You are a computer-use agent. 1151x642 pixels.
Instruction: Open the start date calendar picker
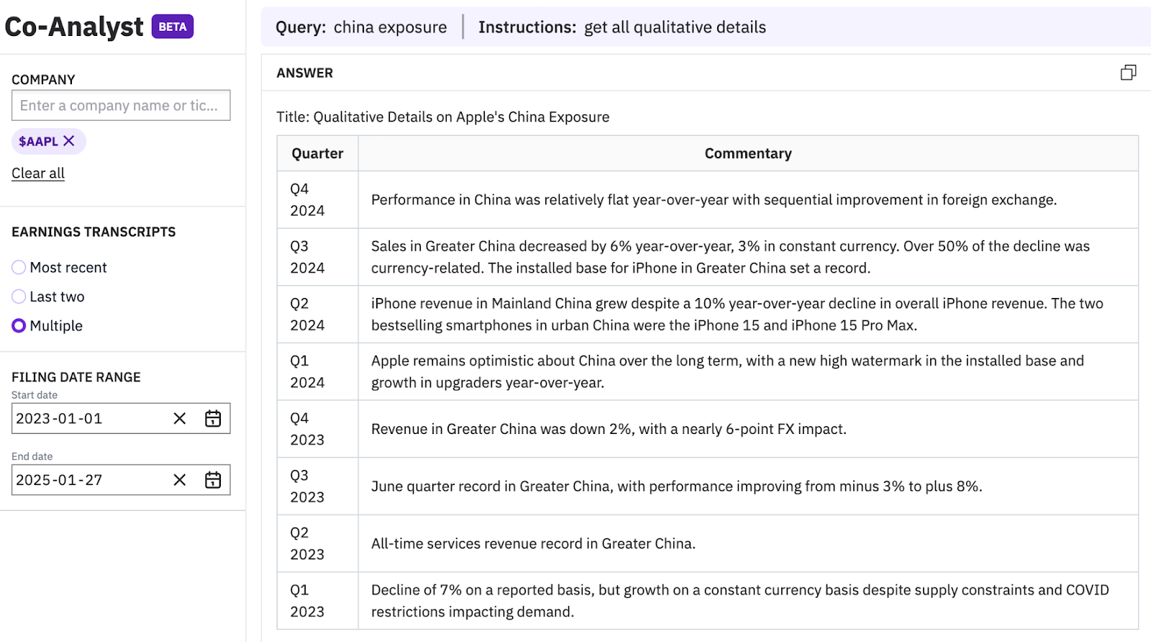[x=213, y=419]
